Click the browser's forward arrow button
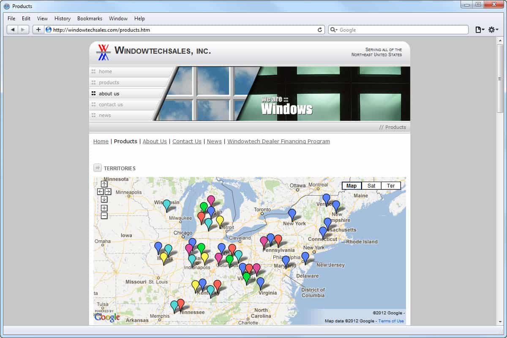507x338 pixels. (x=24, y=30)
